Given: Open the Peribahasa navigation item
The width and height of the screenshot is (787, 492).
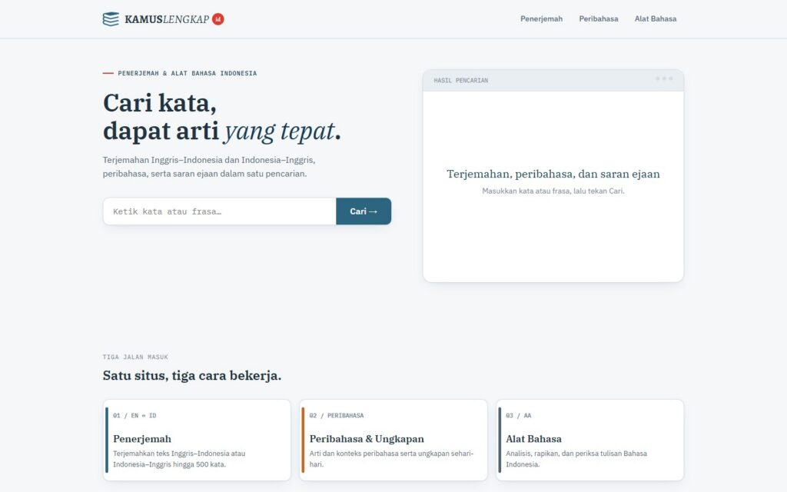Looking at the screenshot, I should (x=598, y=18).
